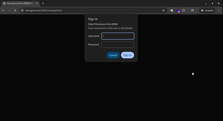Click the Password label
The width and height of the screenshot is (223, 121).
click(x=93, y=44)
